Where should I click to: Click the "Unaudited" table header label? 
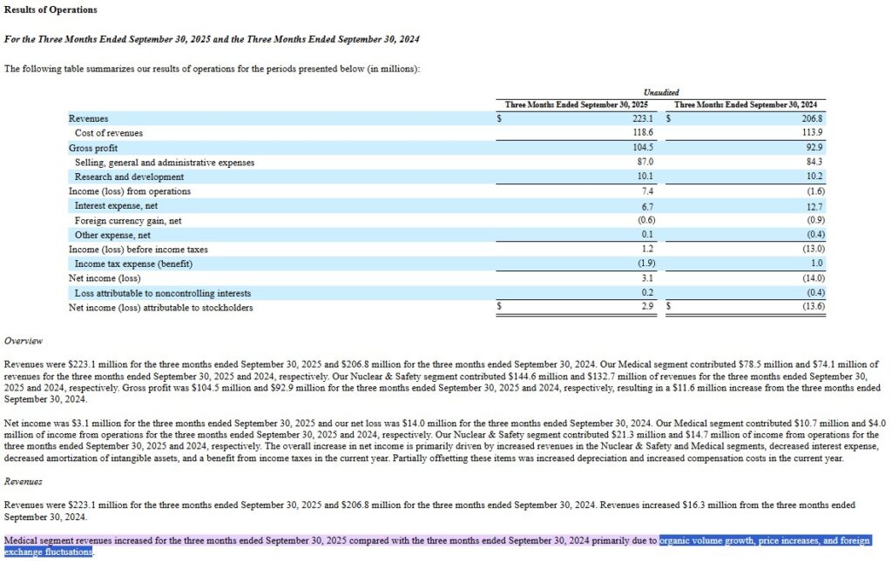click(661, 92)
